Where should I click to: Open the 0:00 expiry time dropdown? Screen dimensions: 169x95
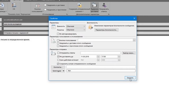119,60
